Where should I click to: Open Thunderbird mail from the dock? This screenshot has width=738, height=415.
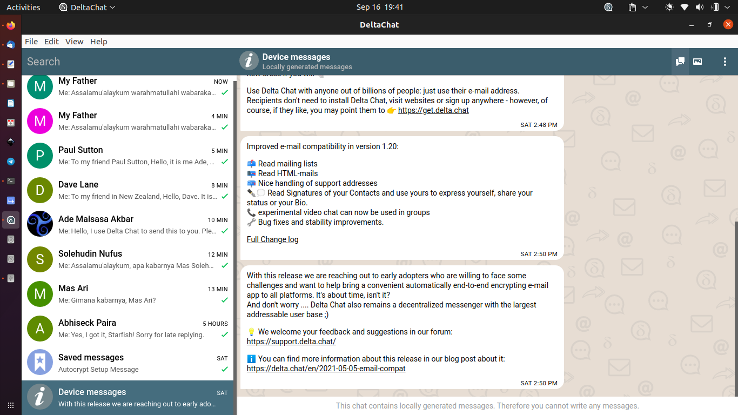coord(11,45)
